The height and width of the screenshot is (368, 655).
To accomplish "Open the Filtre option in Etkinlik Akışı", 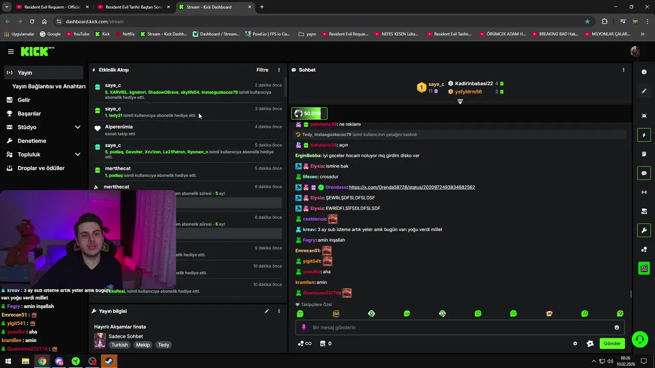I will click(x=262, y=70).
